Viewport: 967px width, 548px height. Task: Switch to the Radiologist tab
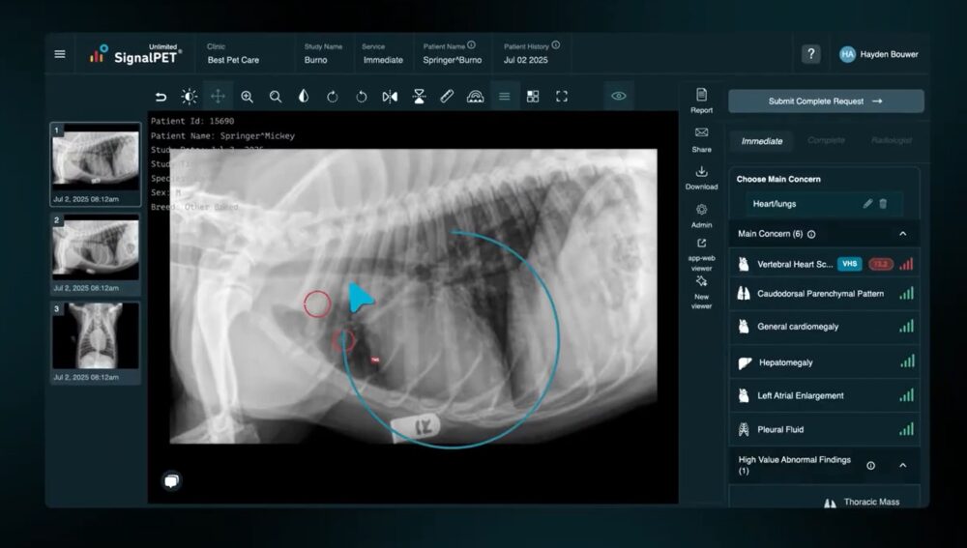[x=892, y=140]
